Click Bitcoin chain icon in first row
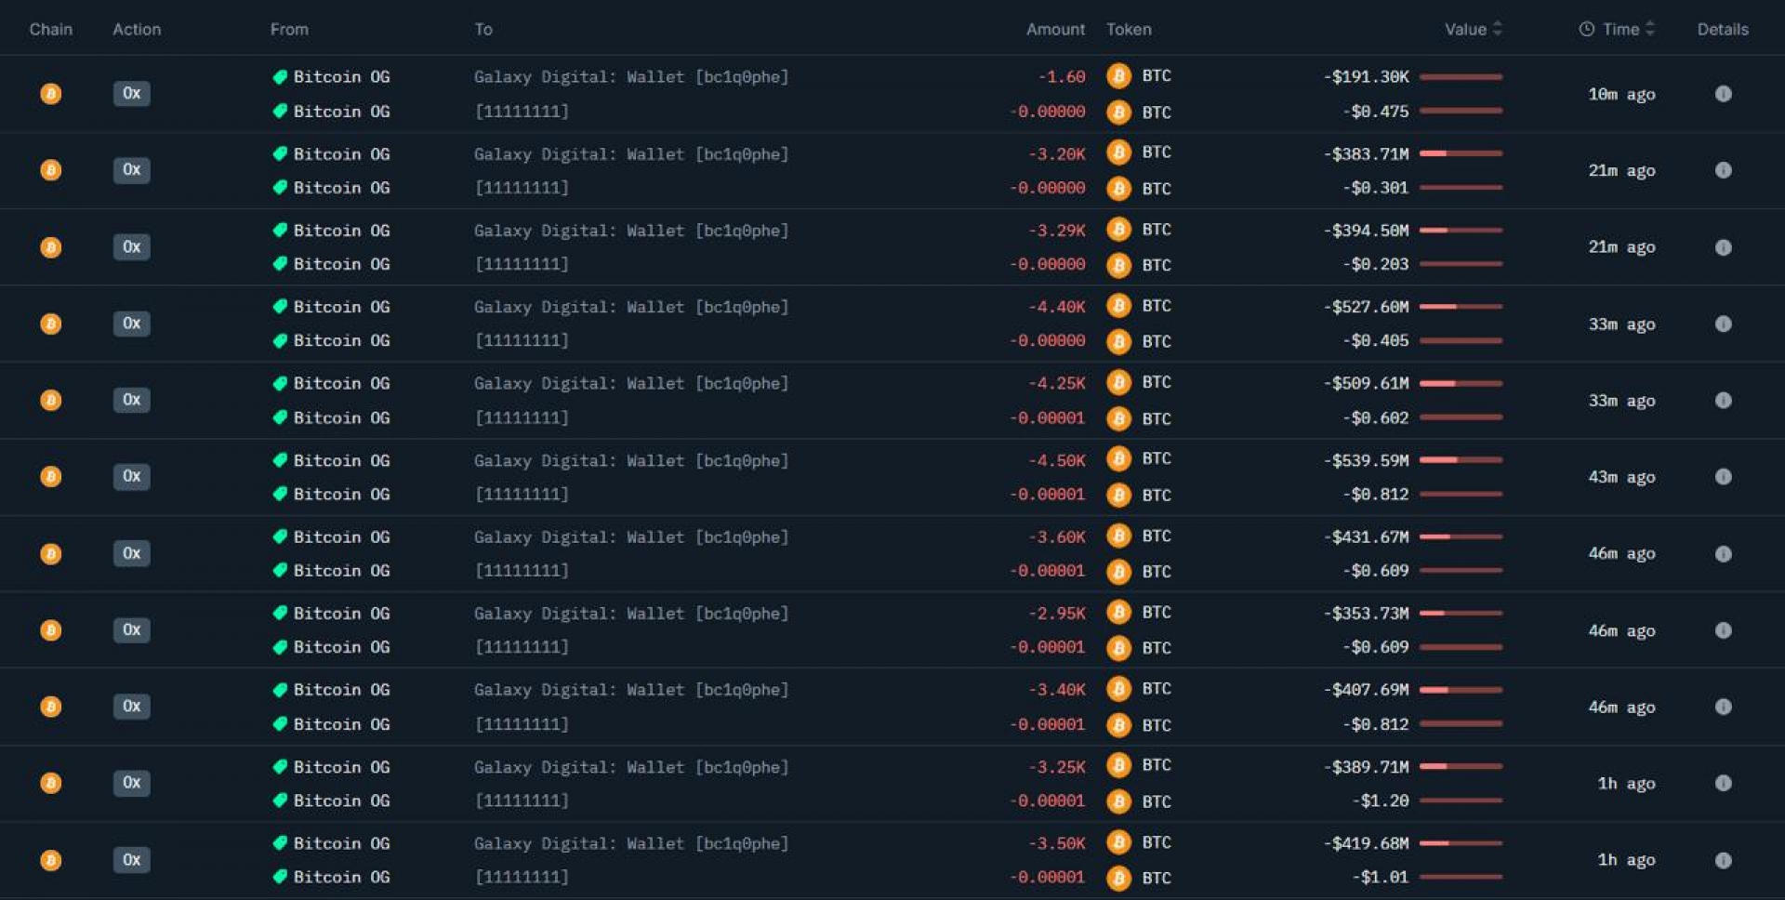The height and width of the screenshot is (900, 1785). 51,94
